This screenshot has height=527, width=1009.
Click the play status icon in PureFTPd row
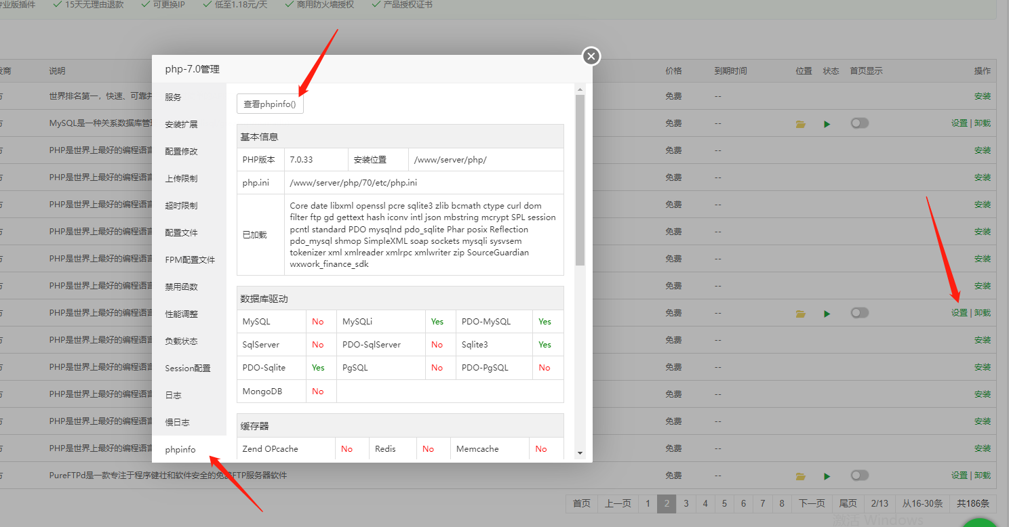[827, 476]
